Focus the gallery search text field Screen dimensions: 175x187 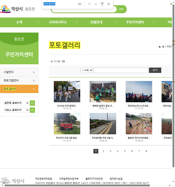121,70
